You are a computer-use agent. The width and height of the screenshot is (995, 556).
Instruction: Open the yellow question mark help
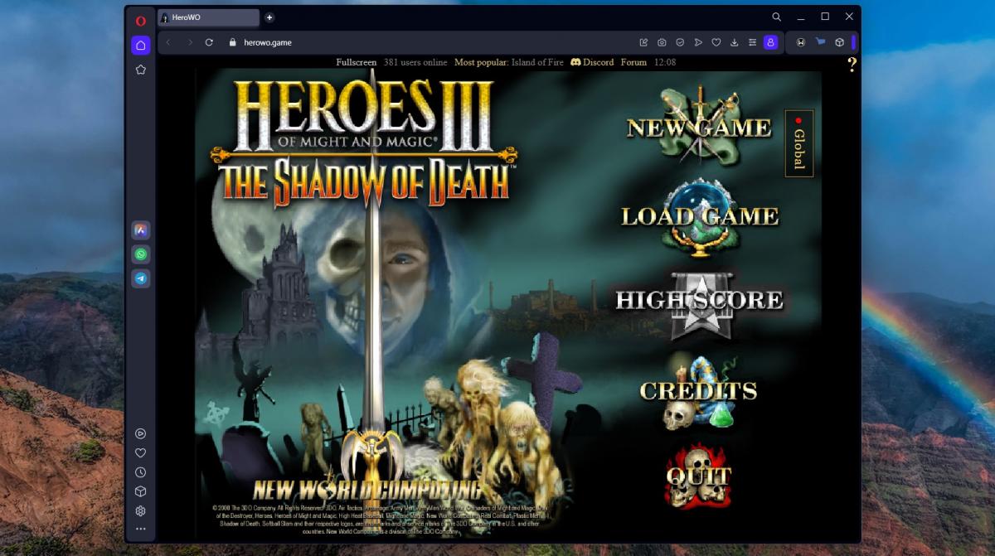(852, 65)
